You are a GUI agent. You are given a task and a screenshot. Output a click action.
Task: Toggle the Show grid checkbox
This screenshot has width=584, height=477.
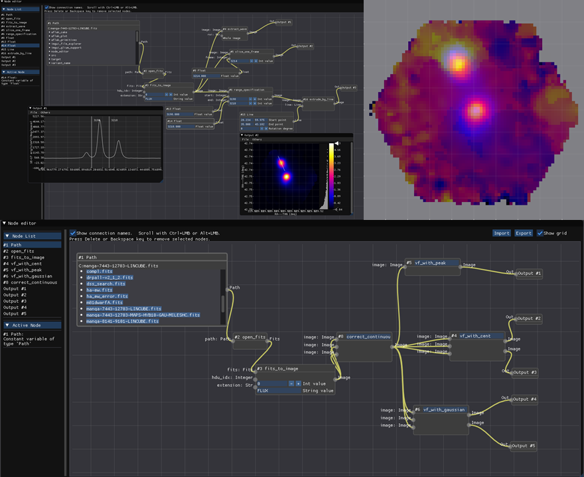click(x=540, y=233)
